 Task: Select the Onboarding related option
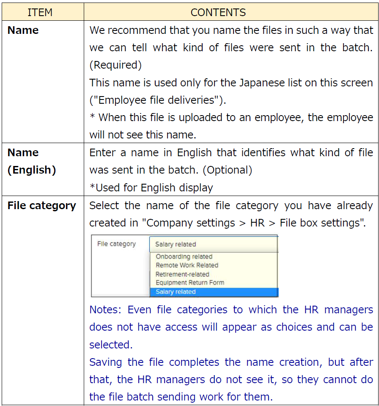click(x=184, y=257)
